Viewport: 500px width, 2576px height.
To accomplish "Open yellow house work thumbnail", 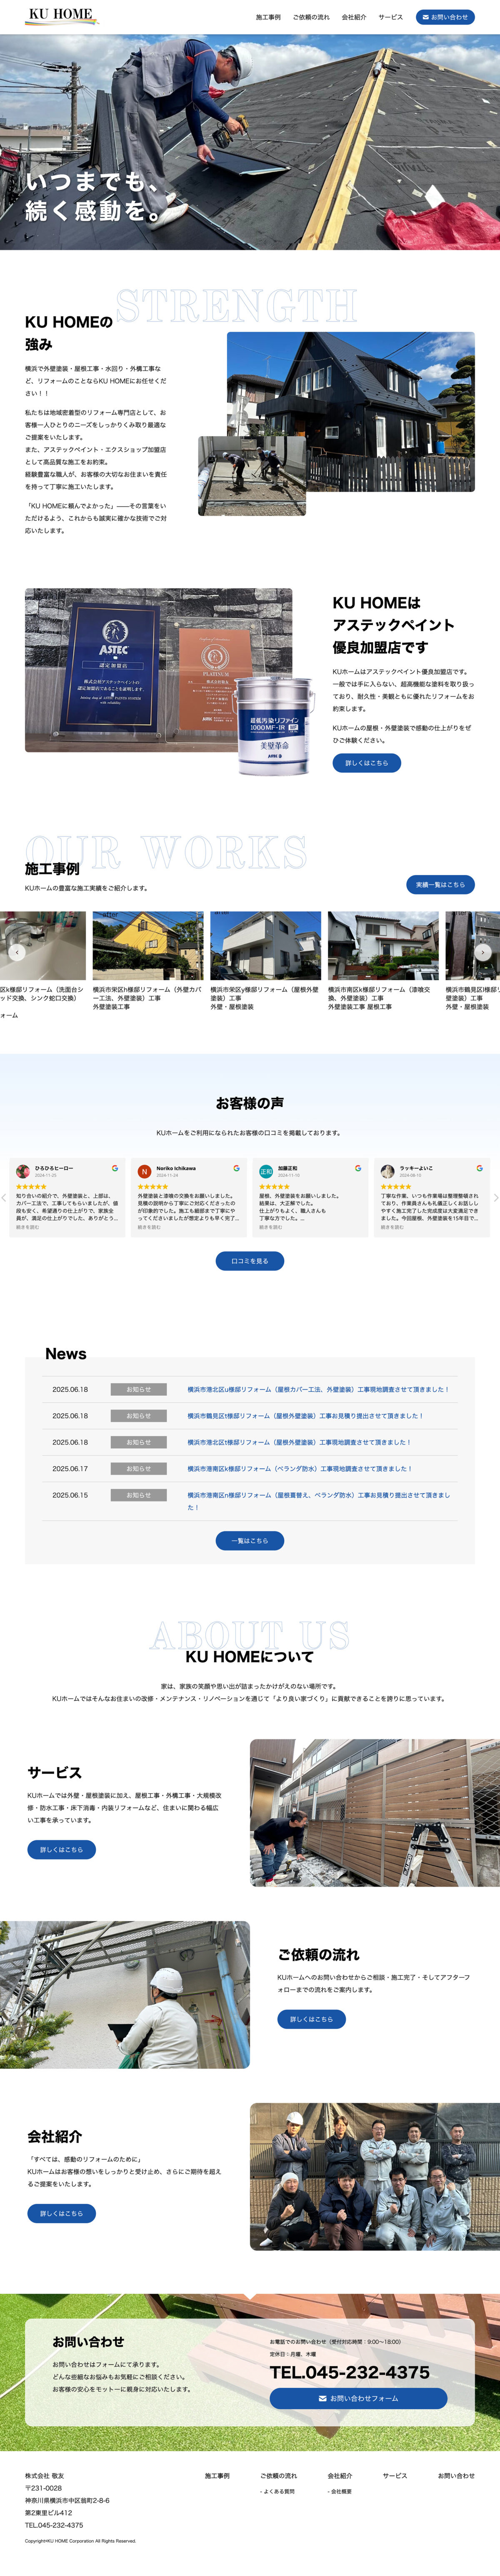I will (x=148, y=945).
